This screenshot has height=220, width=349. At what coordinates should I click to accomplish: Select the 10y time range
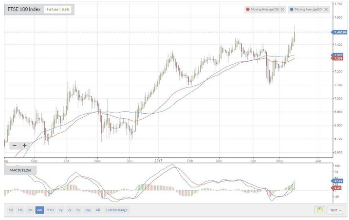pyautogui.click(x=88, y=210)
